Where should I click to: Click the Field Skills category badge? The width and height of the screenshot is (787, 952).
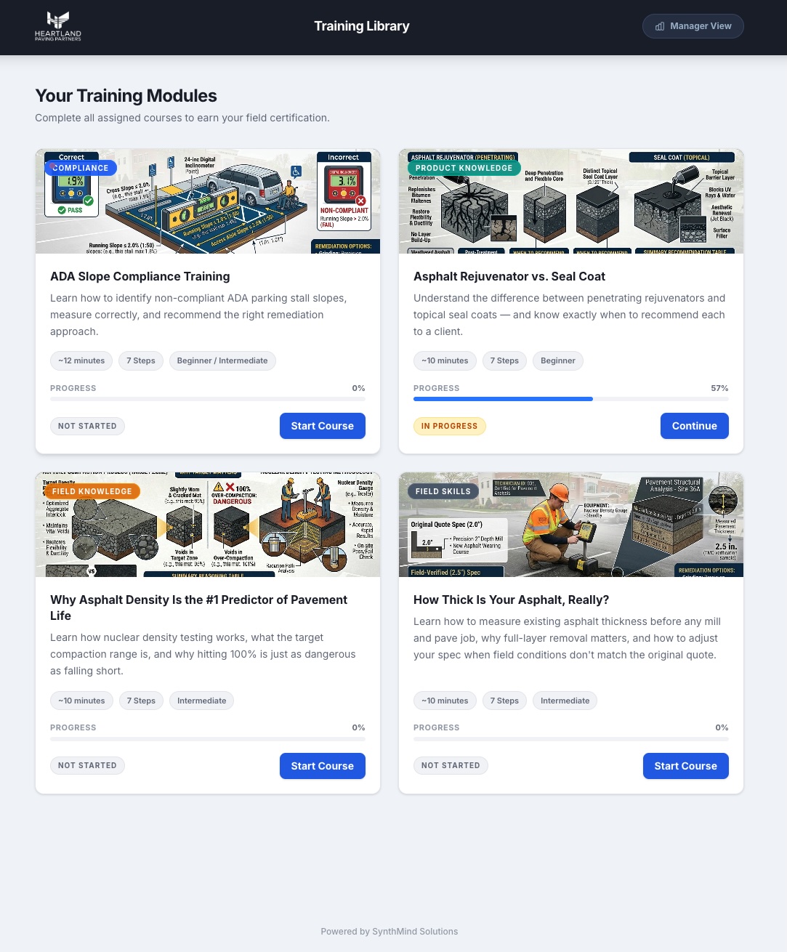click(443, 491)
